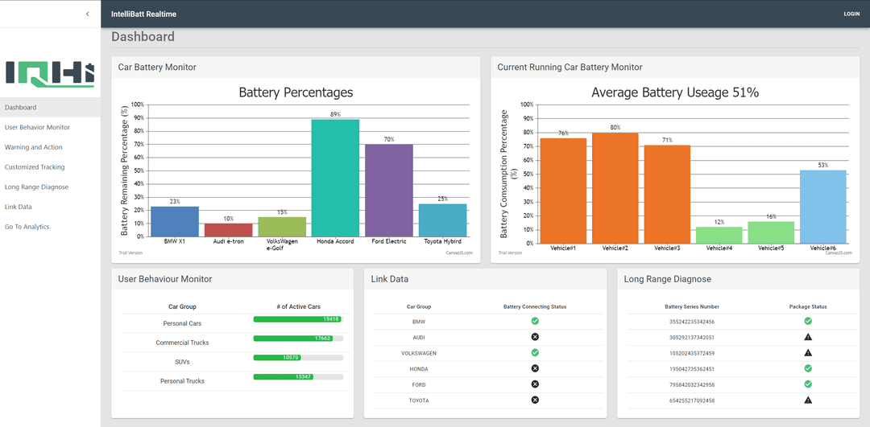Viewport: 870px width, 427px height.
Task: Click Vehicle#3 orange bar at 71%
Action: click(667, 194)
